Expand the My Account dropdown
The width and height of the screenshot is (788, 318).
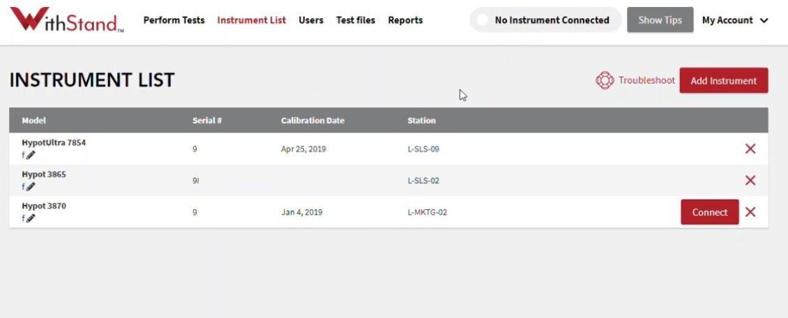[735, 20]
